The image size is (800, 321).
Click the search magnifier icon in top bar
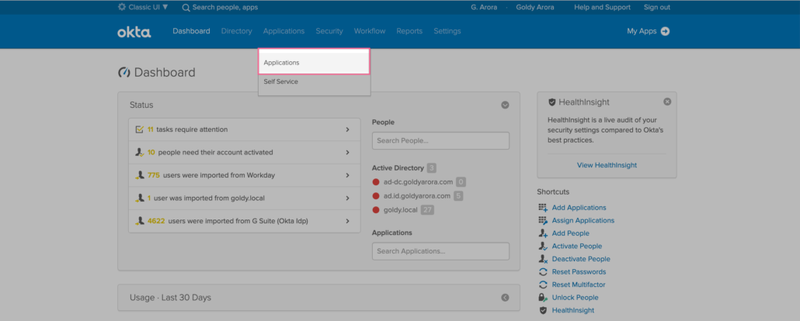click(x=186, y=8)
